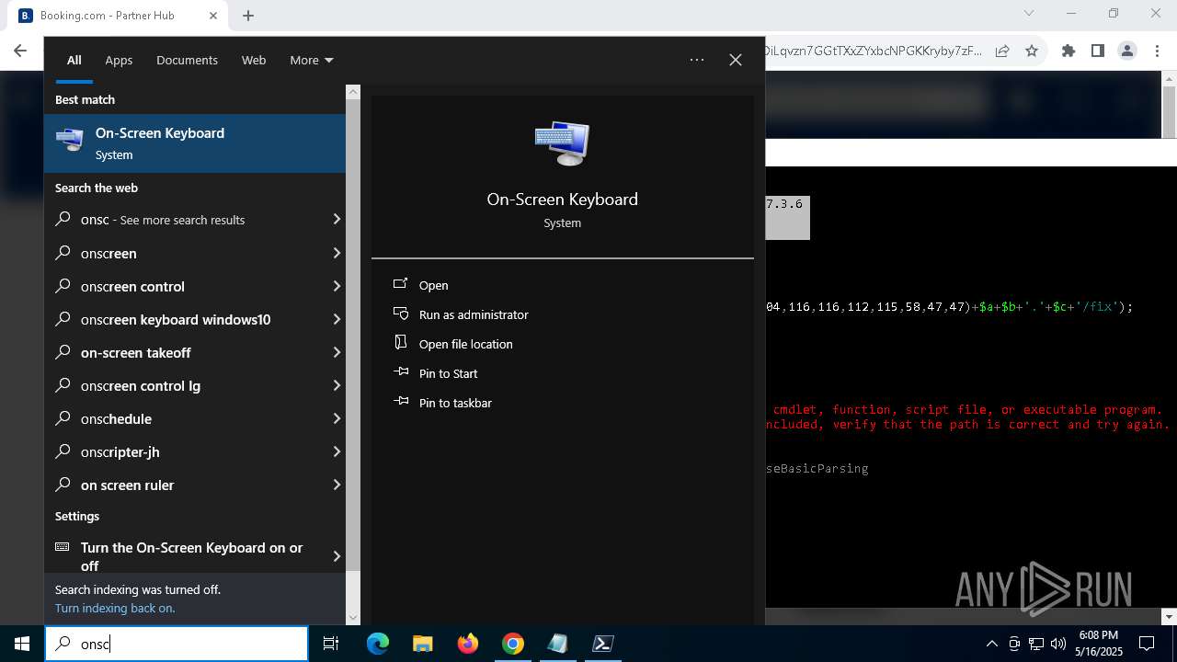Open 'Turn the On-Screen Keyboard on or off' setting
The image size is (1177, 662).
[195, 555]
